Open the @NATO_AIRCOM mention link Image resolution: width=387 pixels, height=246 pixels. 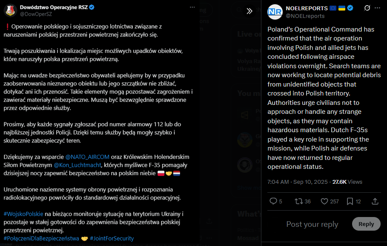pos(87,157)
